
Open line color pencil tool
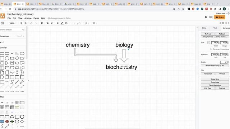[62, 23]
